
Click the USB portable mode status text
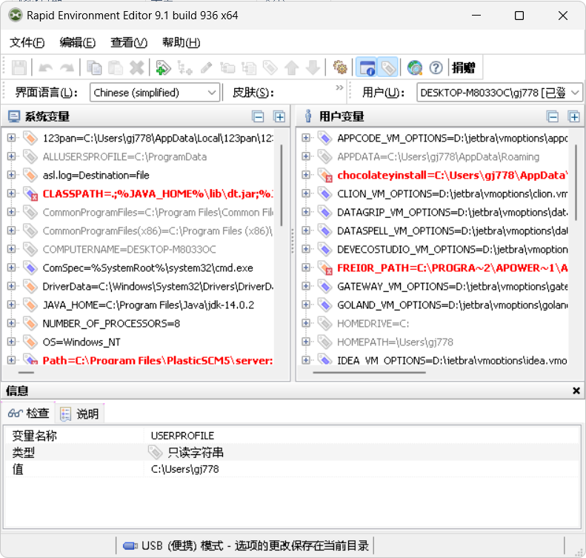[255, 545]
